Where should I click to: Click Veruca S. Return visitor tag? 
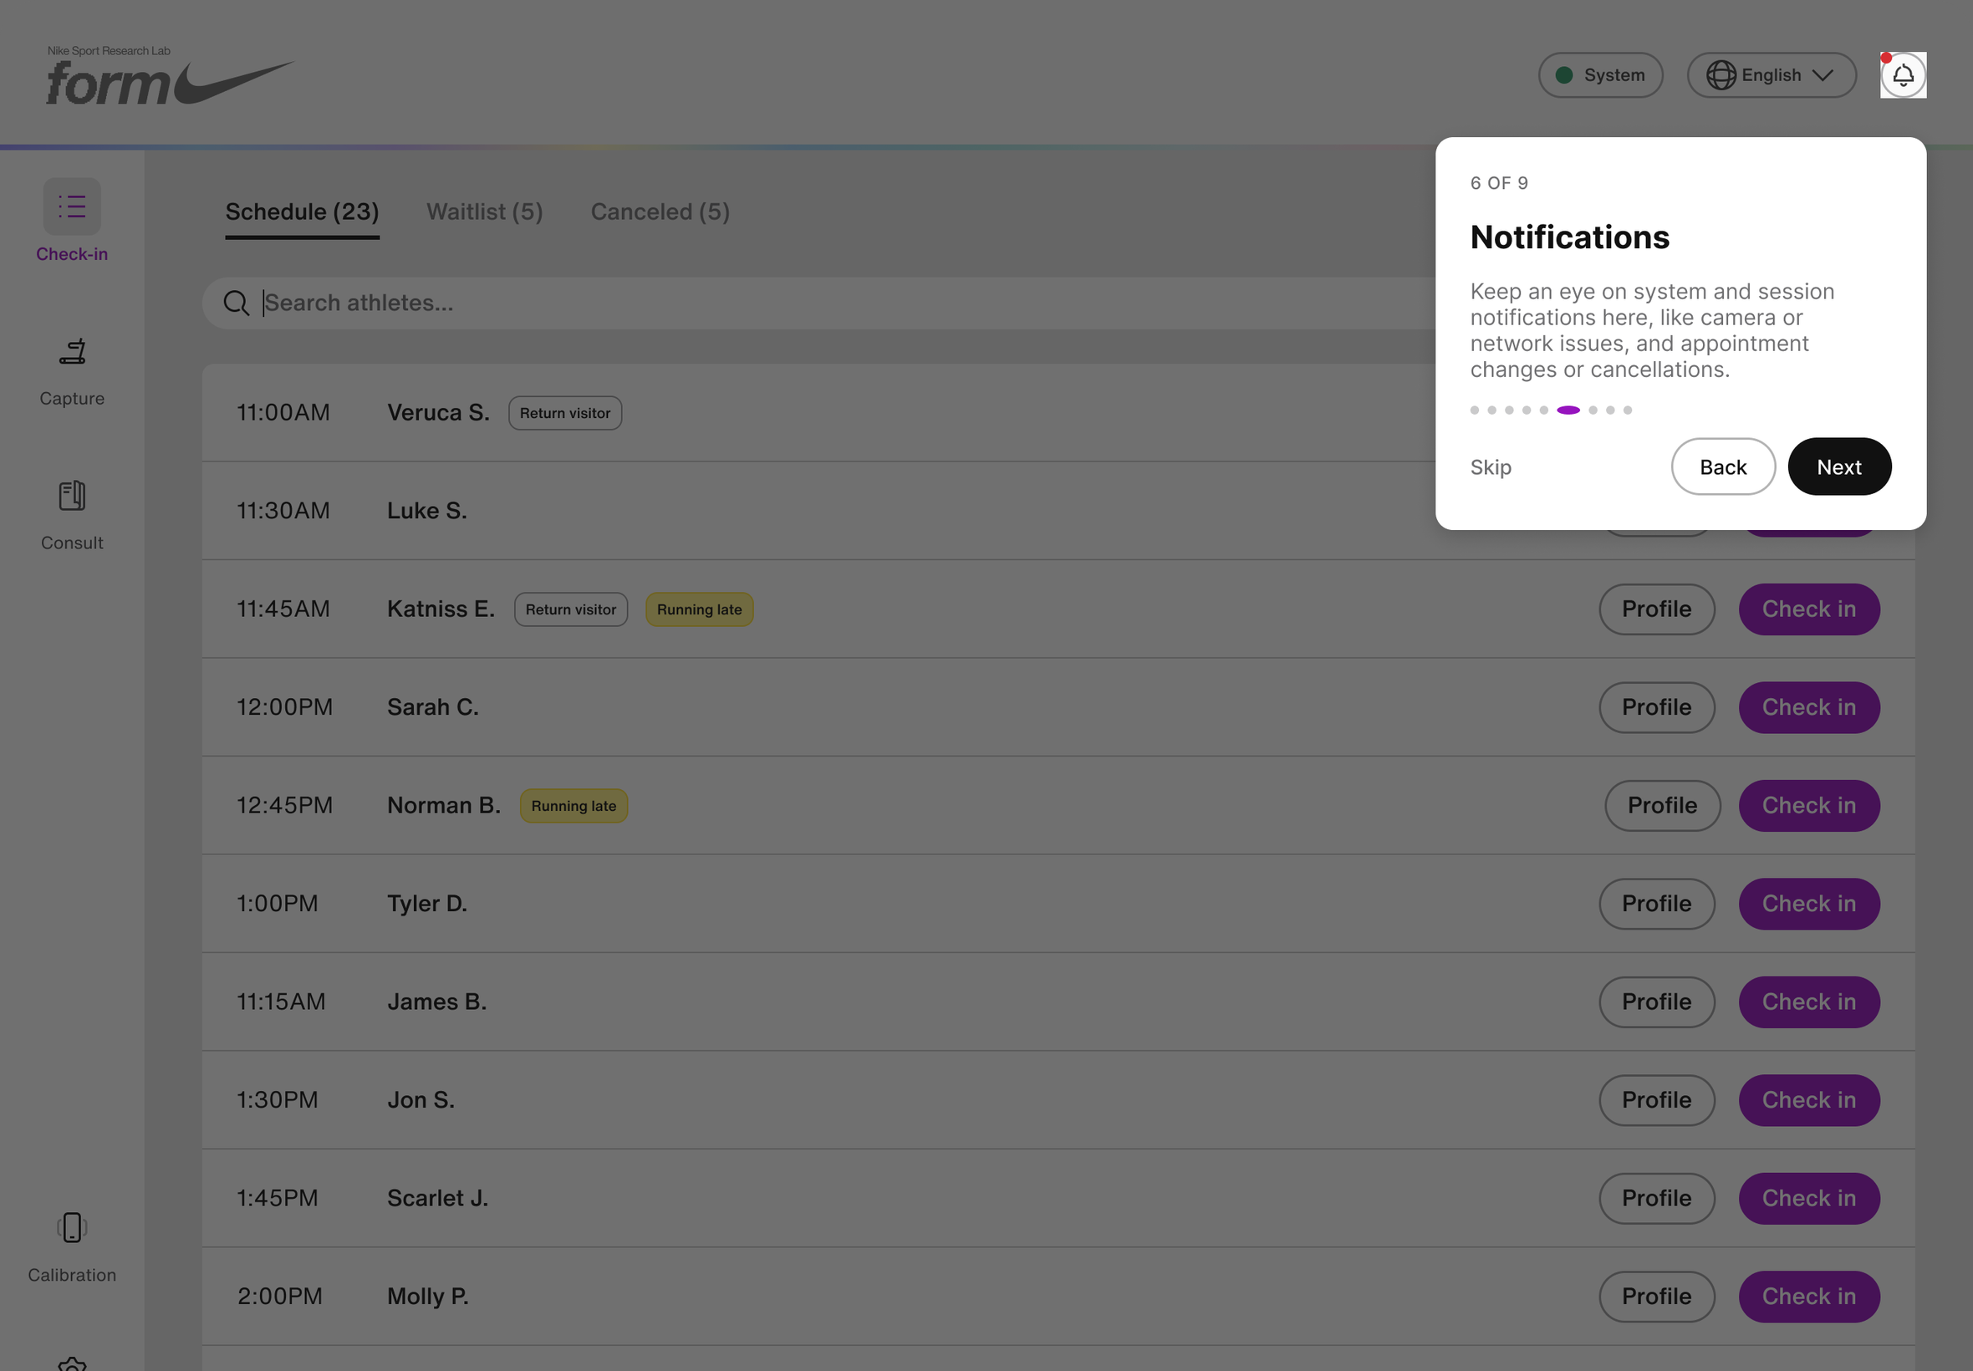[565, 413]
